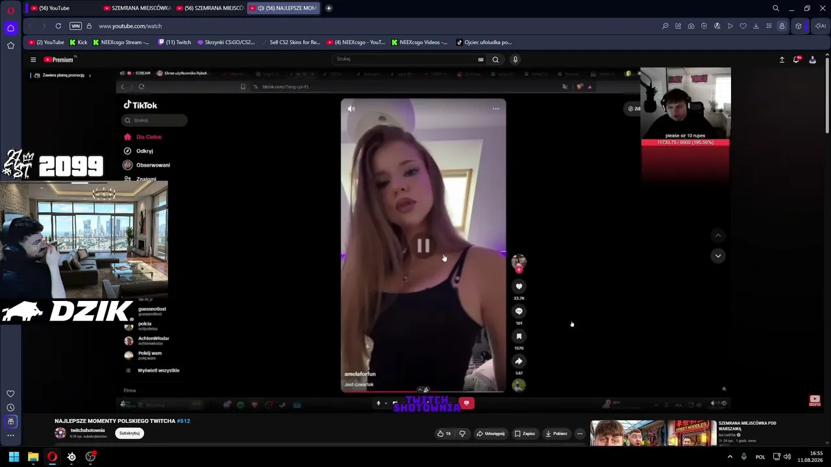This screenshot has height=467, width=831.
Task: Open the Opera downloads icon
Action: pos(756,26)
